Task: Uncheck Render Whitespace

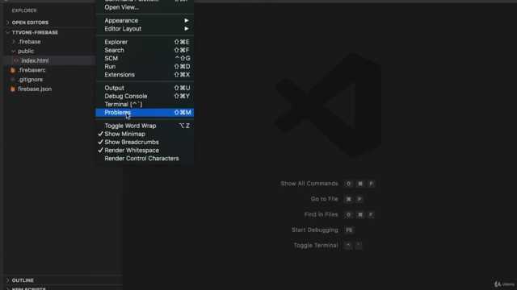Action: pos(145,151)
